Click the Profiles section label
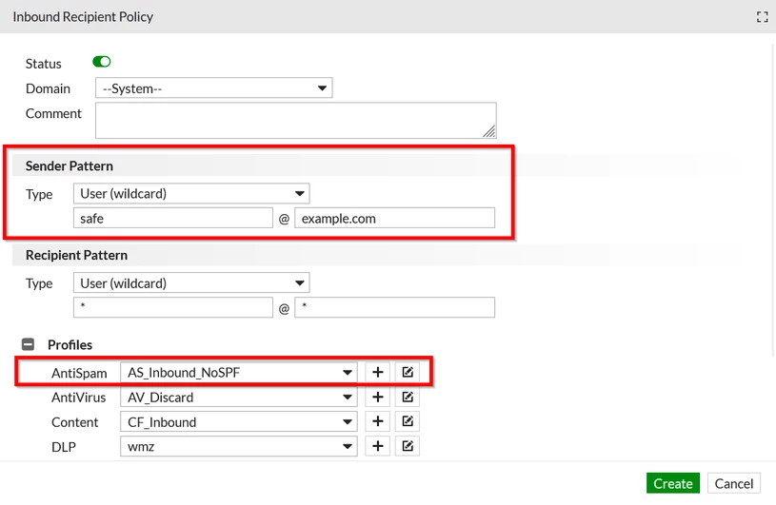The height and width of the screenshot is (505, 776). [70, 344]
